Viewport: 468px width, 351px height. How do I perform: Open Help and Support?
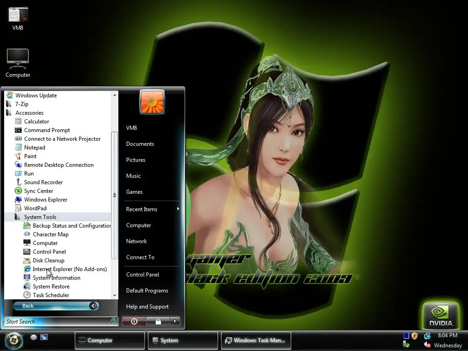click(x=147, y=307)
